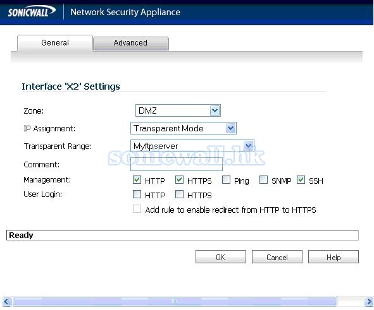
Task: Click the SonicWall logo
Action: [x=32, y=11]
